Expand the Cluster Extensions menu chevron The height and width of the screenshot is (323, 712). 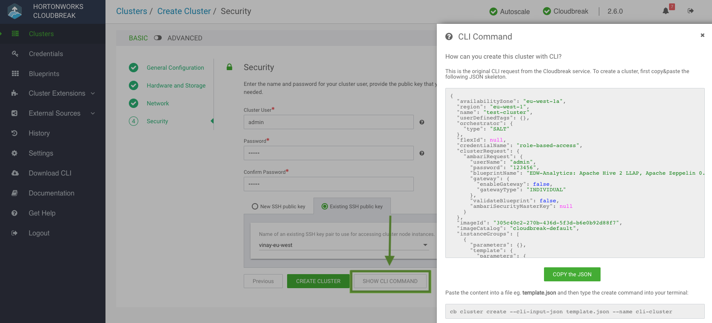click(93, 93)
